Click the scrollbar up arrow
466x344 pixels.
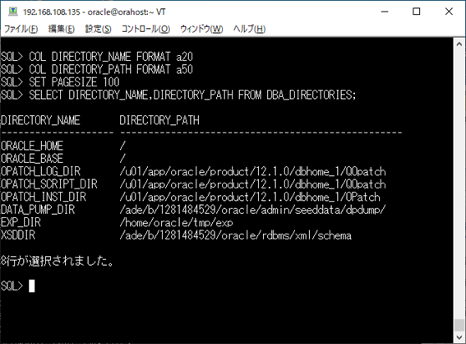click(x=459, y=44)
